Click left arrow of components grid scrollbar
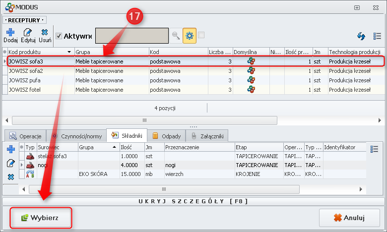 pyautogui.click(x=24, y=189)
